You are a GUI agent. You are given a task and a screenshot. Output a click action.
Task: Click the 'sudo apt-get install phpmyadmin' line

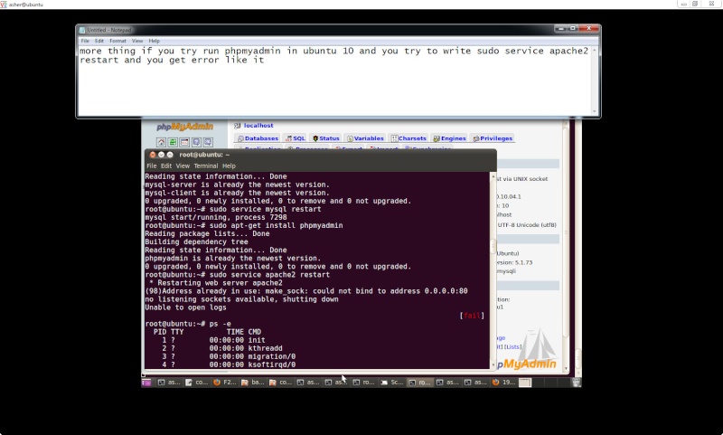pos(277,225)
